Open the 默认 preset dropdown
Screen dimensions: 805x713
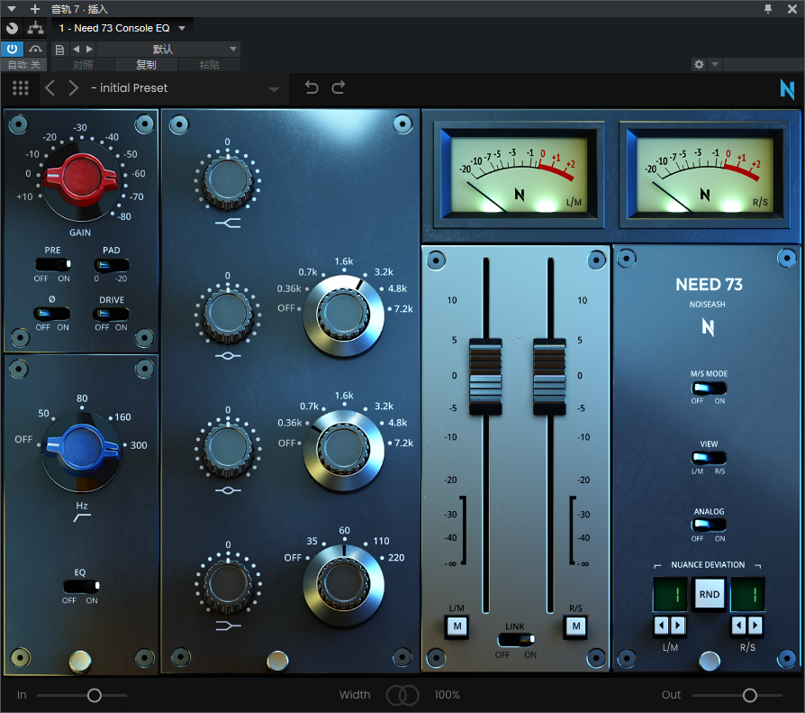(167, 50)
